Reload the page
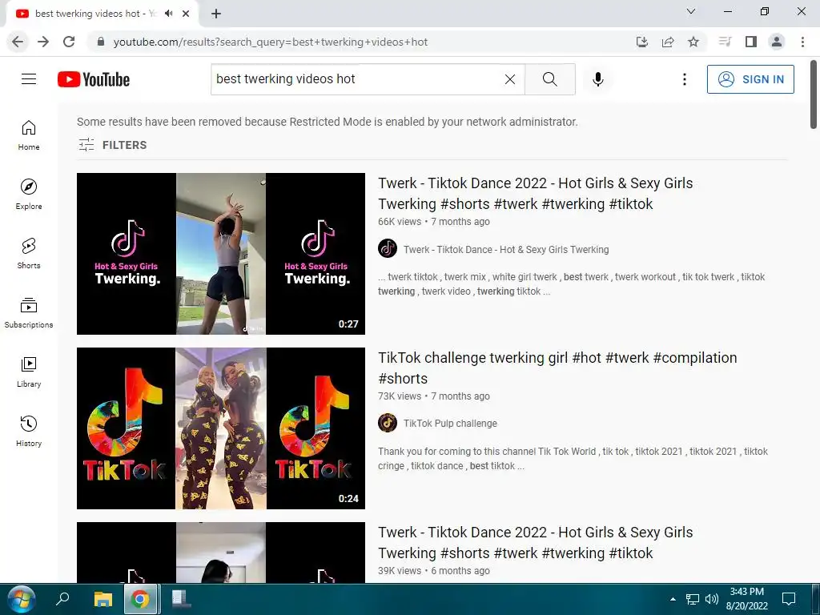Screen dimensions: 820x615 (x=69, y=42)
